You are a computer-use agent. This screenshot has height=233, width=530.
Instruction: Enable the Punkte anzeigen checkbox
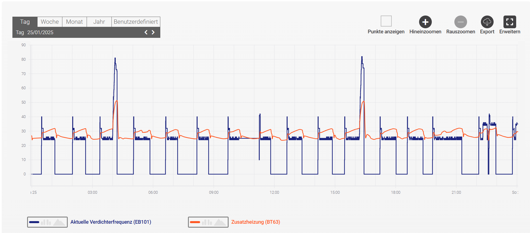click(386, 21)
